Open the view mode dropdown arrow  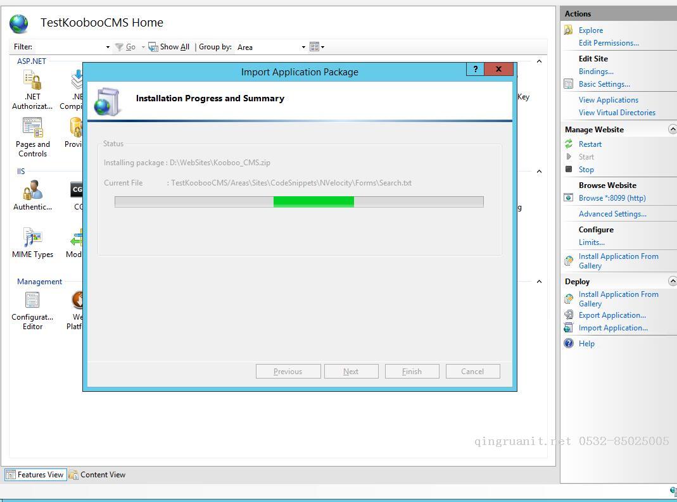[322, 47]
